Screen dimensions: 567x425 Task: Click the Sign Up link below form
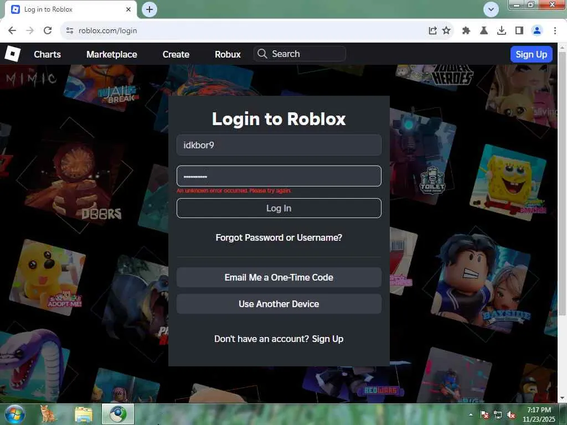pyautogui.click(x=328, y=339)
